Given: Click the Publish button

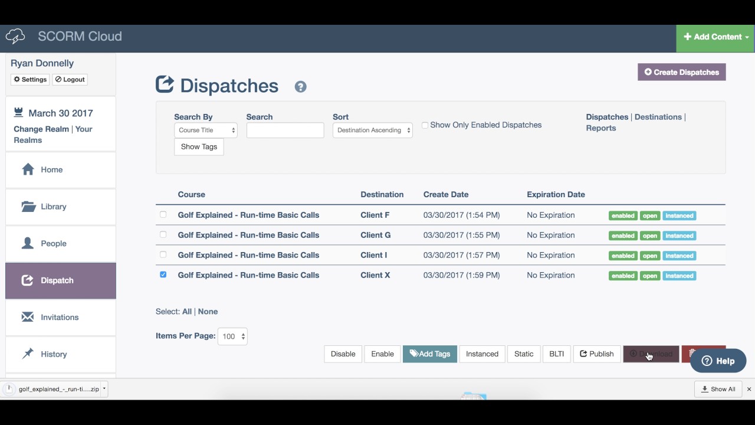Looking at the screenshot, I should click(597, 354).
